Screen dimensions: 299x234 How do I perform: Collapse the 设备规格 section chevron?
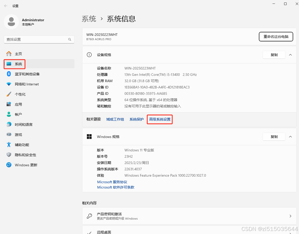coord(290,55)
